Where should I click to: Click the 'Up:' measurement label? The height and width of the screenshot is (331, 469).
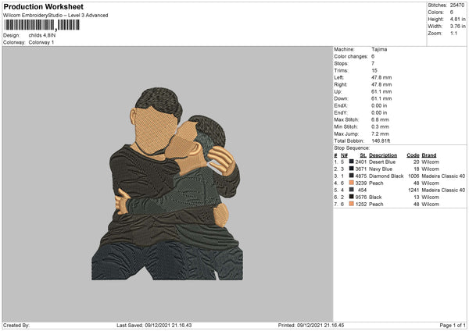point(338,91)
